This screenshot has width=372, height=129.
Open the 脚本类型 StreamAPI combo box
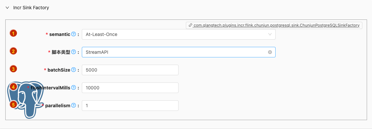[179, 52]
